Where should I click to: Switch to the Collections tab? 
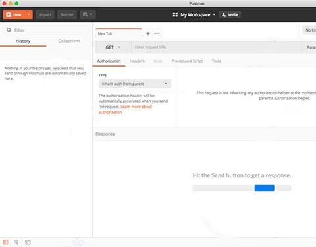click(69, 41)
